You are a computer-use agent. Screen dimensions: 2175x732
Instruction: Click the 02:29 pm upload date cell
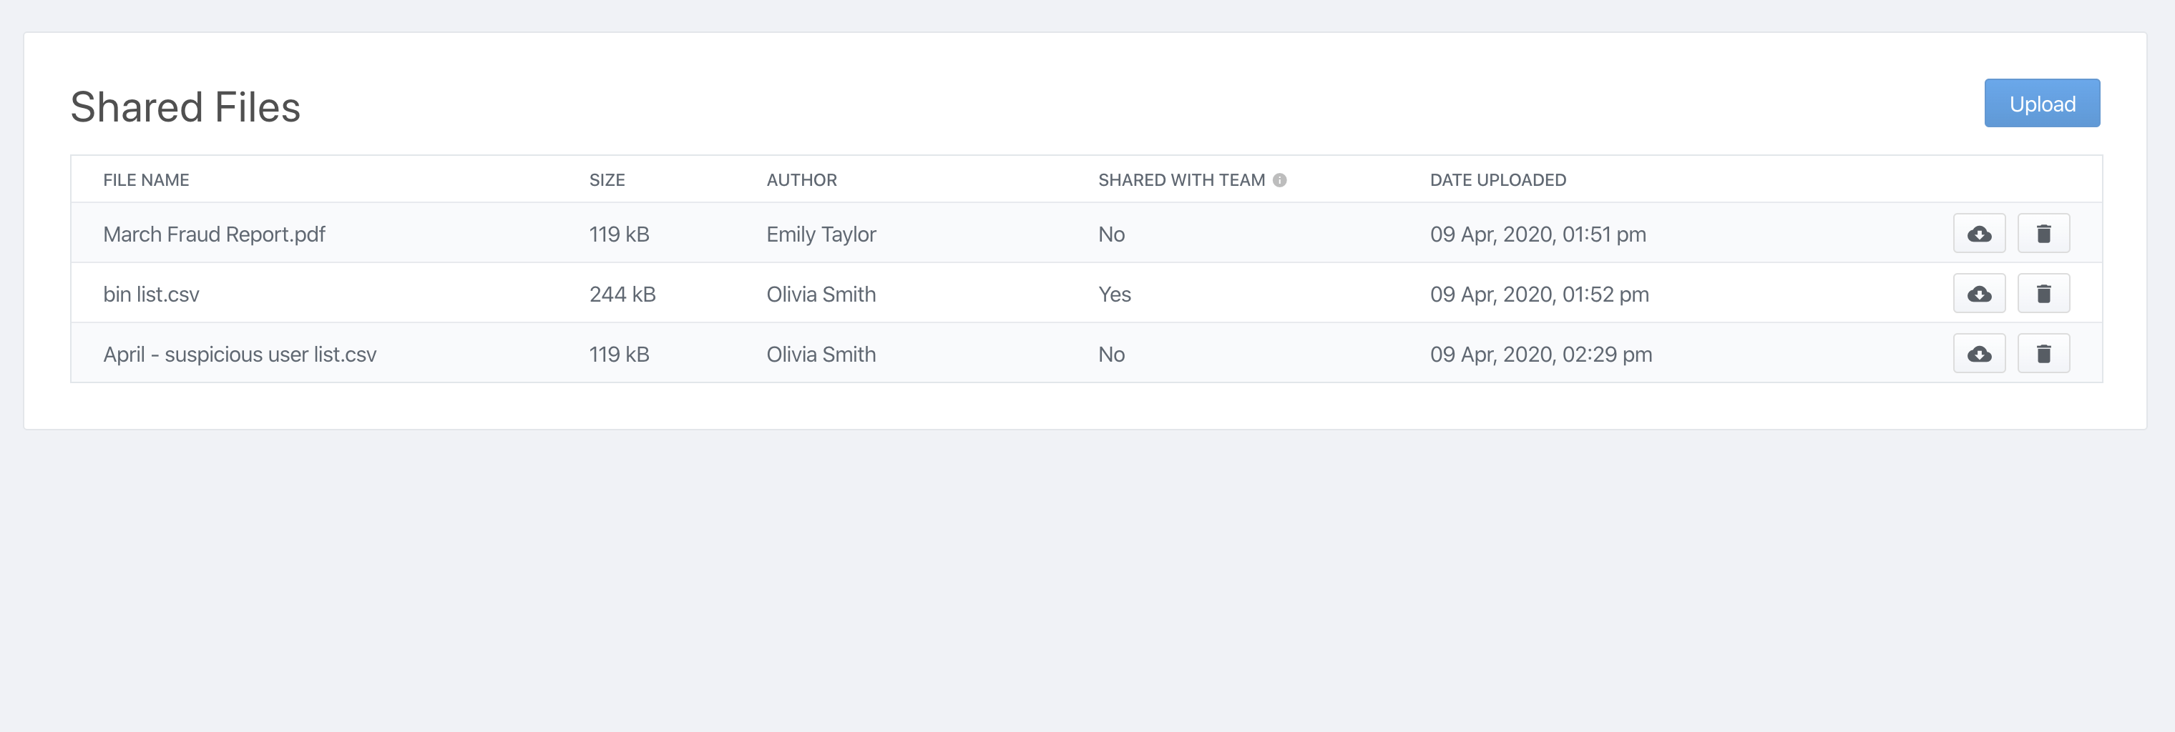pyautogui.click(x=1540, y=354)
